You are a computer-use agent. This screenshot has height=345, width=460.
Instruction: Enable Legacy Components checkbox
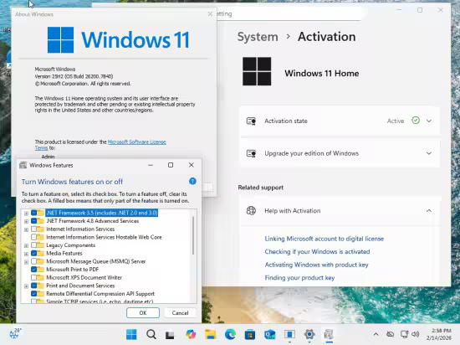pyautogui.click(x=33, y=245)
